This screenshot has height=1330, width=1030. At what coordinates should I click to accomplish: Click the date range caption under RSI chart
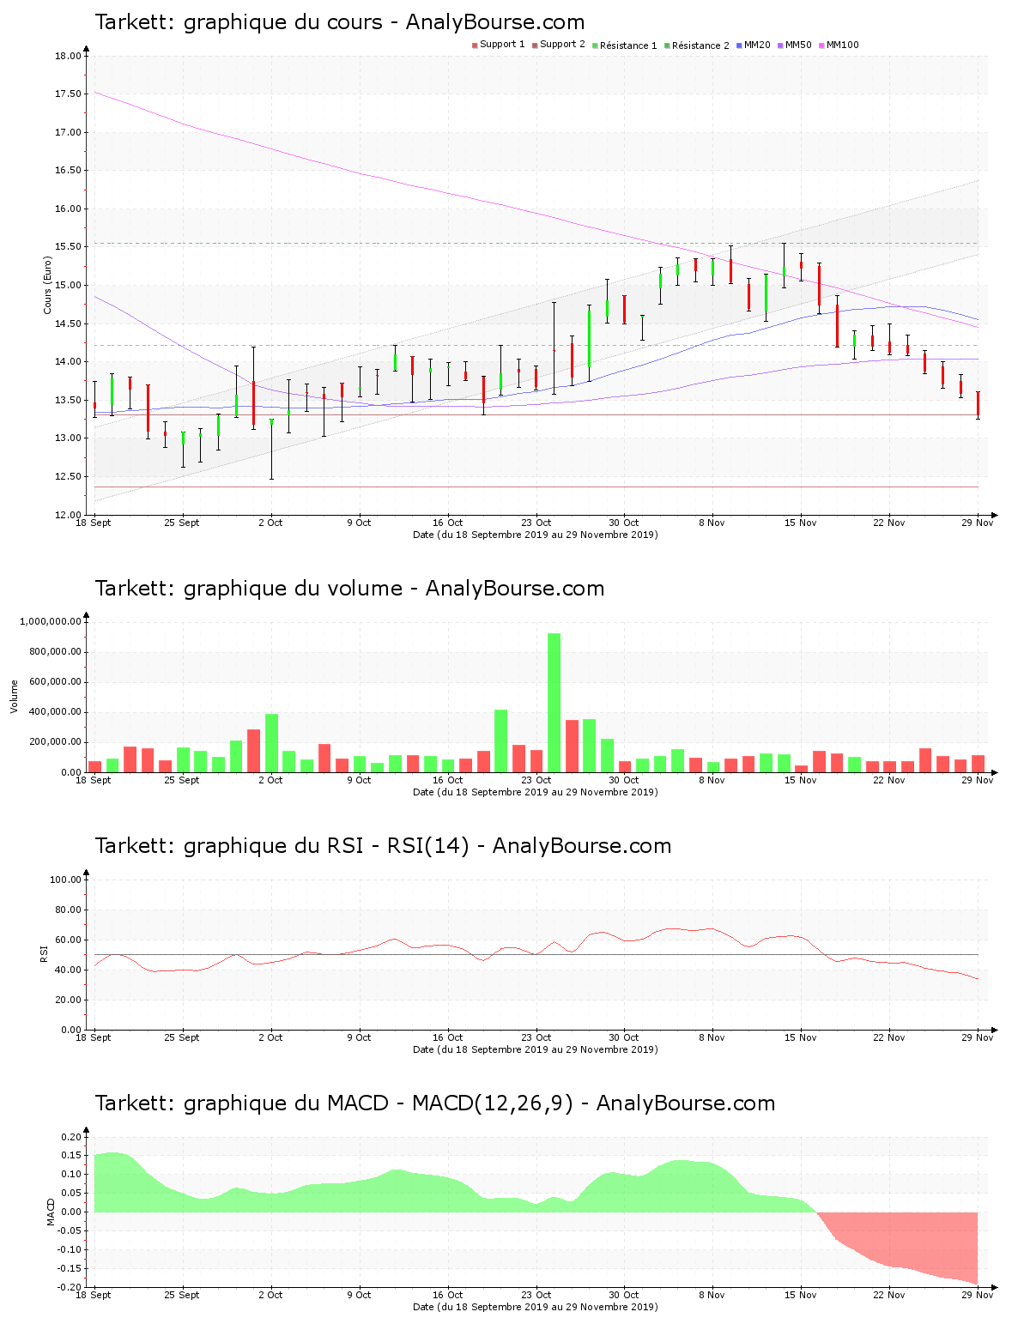(536, 1049)
